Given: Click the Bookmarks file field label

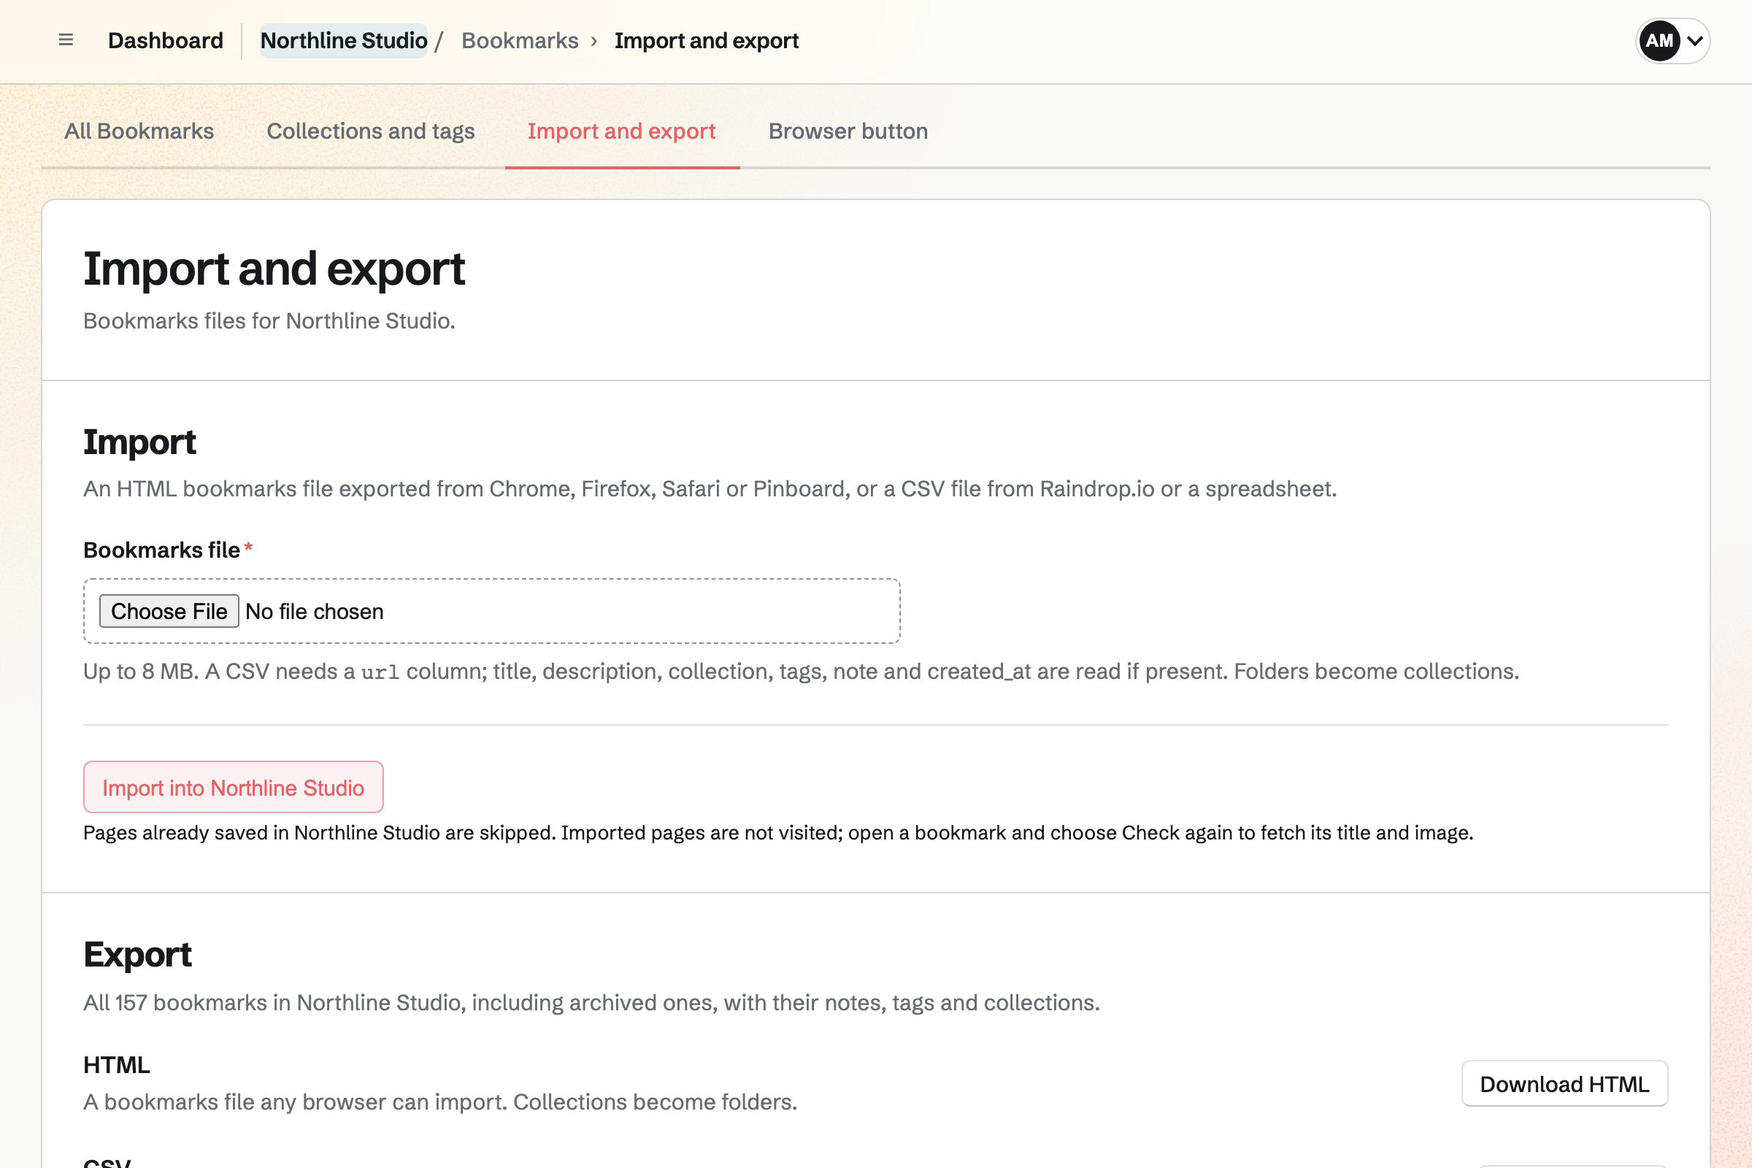Looking at the screenshot, I should [161, 550].
